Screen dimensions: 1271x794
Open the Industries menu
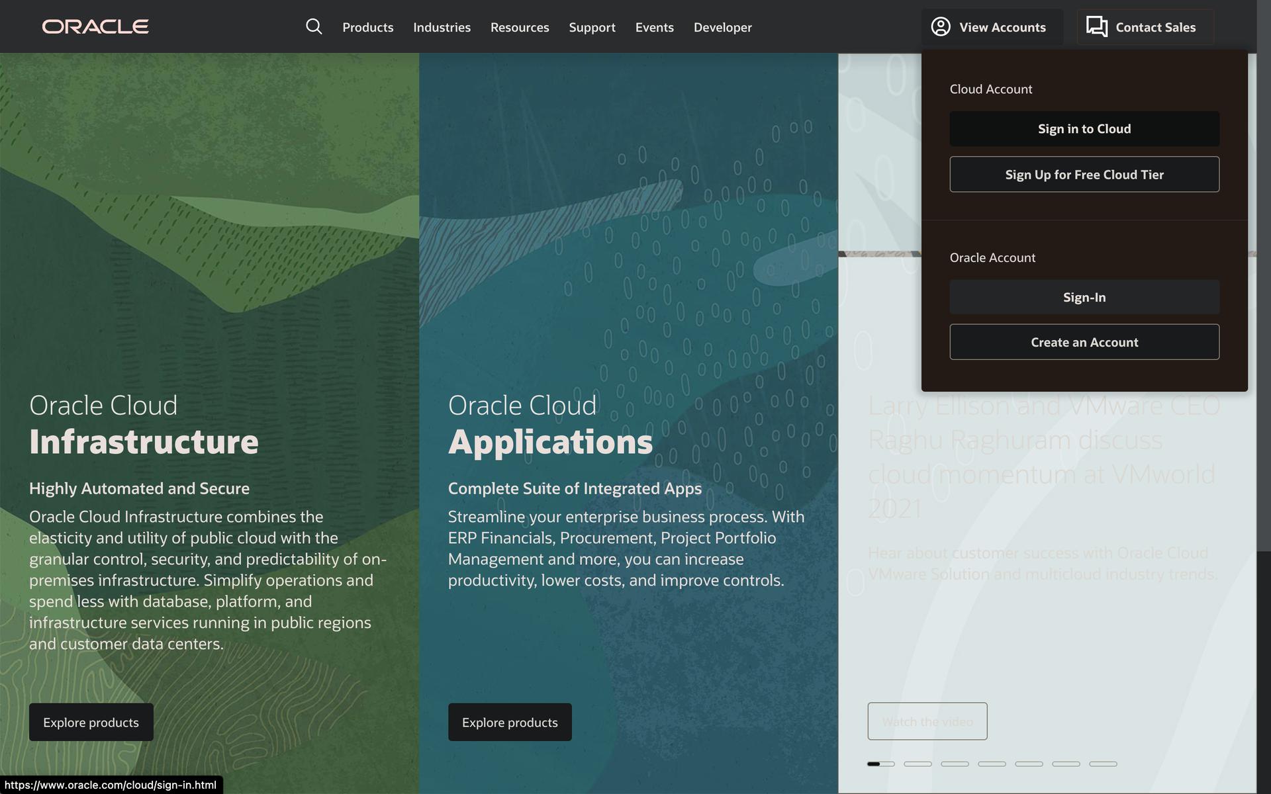click(442, 27)
